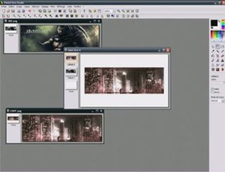
Task: Open the Edition menu
Action: click(x=11, y=7)
